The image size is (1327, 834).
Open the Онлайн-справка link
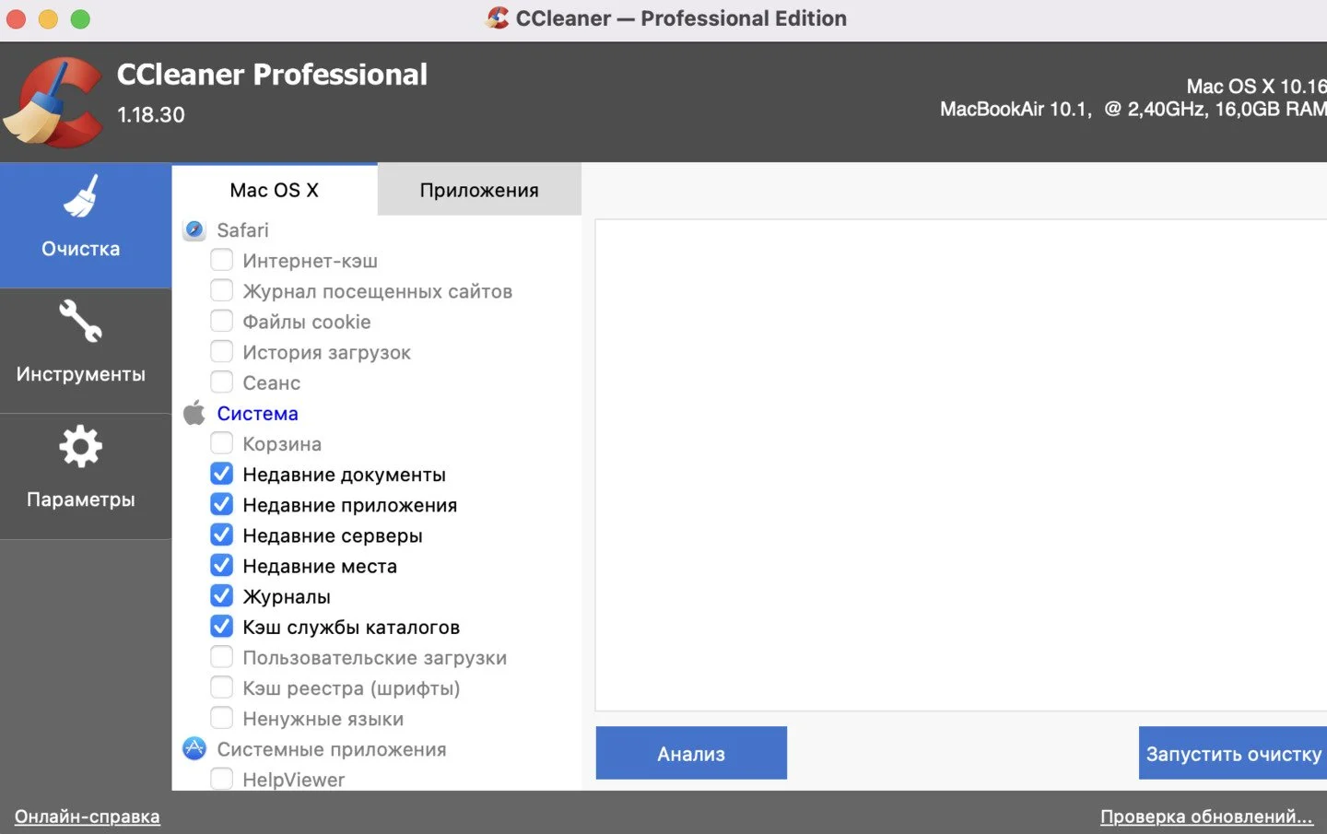pos(88,816)
